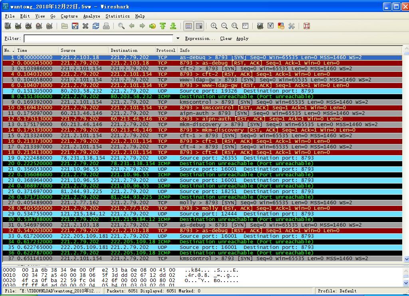Toggle auto scroll in live capture
This screenshot has height=296, width=409.
point(199,26)
